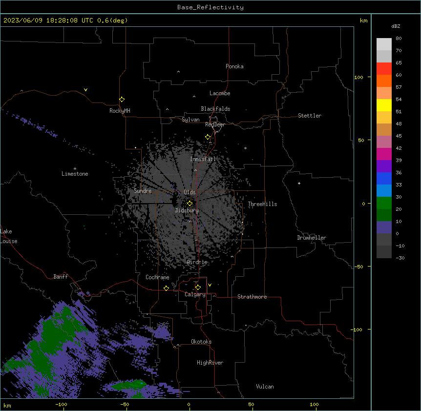The image size is (421, 411).
Task: Click the white asterisk above Limestone
Action: (x=75, y=169)
